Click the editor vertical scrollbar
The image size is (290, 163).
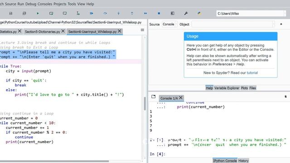click(x=145, y=104)
